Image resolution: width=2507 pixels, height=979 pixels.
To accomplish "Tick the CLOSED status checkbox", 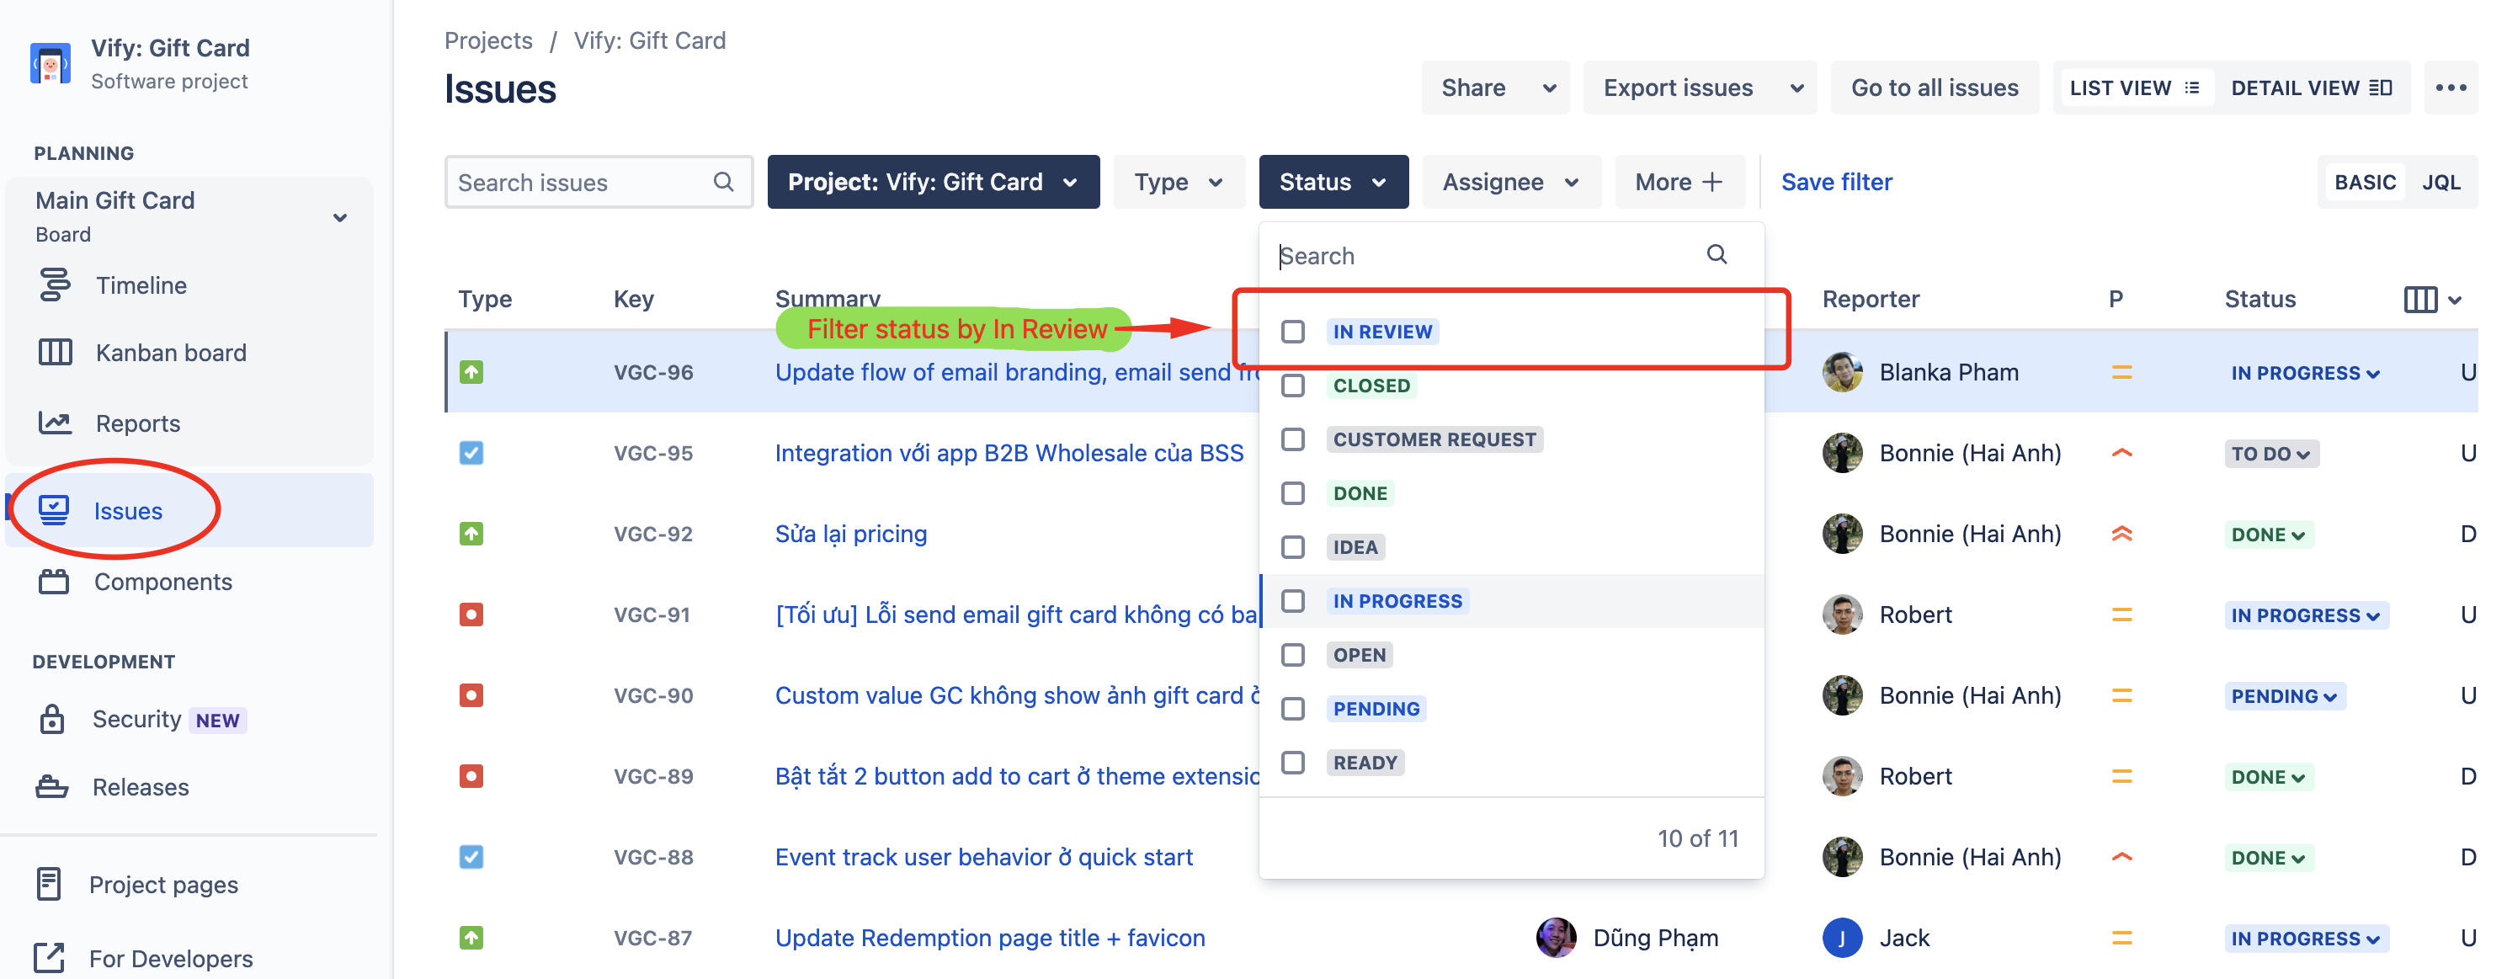I will tap(1292, 386).
